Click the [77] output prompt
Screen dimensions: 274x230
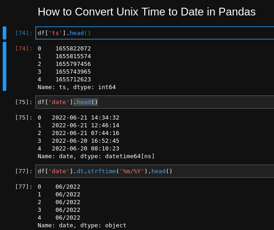[x=24, y=186]
